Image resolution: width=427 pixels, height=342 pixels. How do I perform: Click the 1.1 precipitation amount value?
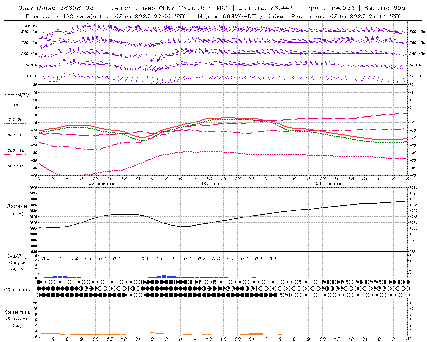(159, 259)
